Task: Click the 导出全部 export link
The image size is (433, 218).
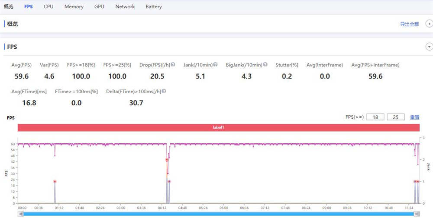Action: pyautogui.click(x=410, y=24)
